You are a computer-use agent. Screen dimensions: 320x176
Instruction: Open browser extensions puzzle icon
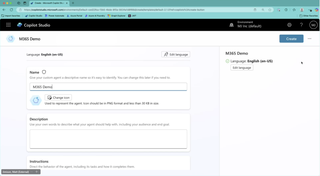pyautogui.click(x=286, y=10)
